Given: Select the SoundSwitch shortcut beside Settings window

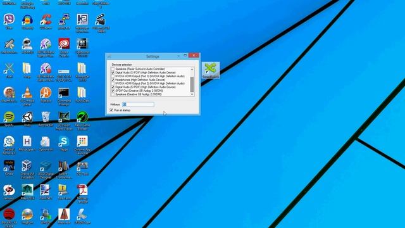Looking at the screenshot, I should (211, 70).
